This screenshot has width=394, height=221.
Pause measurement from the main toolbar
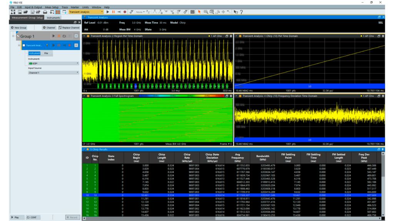point(114,12)
